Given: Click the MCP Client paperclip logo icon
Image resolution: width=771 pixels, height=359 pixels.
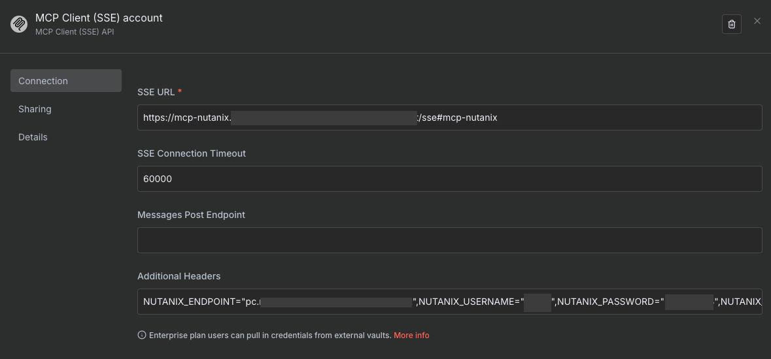Looking at the screenshot, I should (x=19, y=24).
